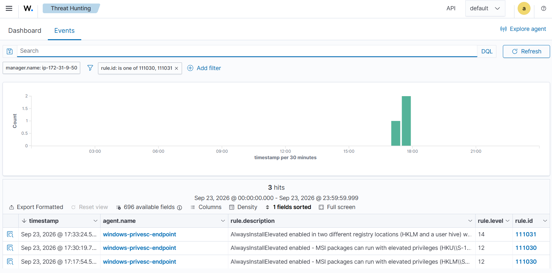Open rule 111030 link in 17:30:19 row

(x=526, y=248)
